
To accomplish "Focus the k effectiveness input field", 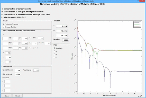I will [x=8, y=62].
